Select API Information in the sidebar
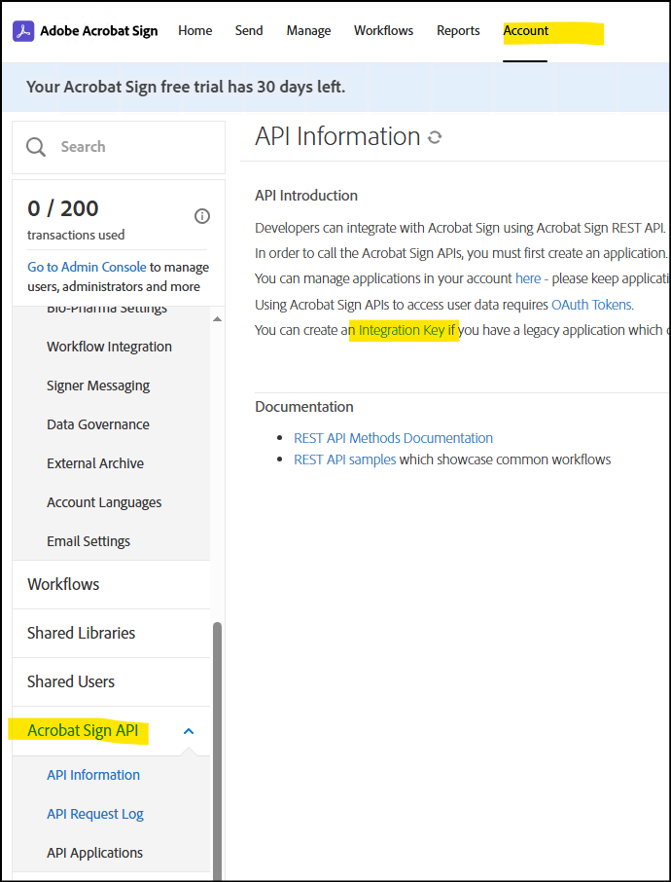671x882 pixels. [x=93, y=775]
